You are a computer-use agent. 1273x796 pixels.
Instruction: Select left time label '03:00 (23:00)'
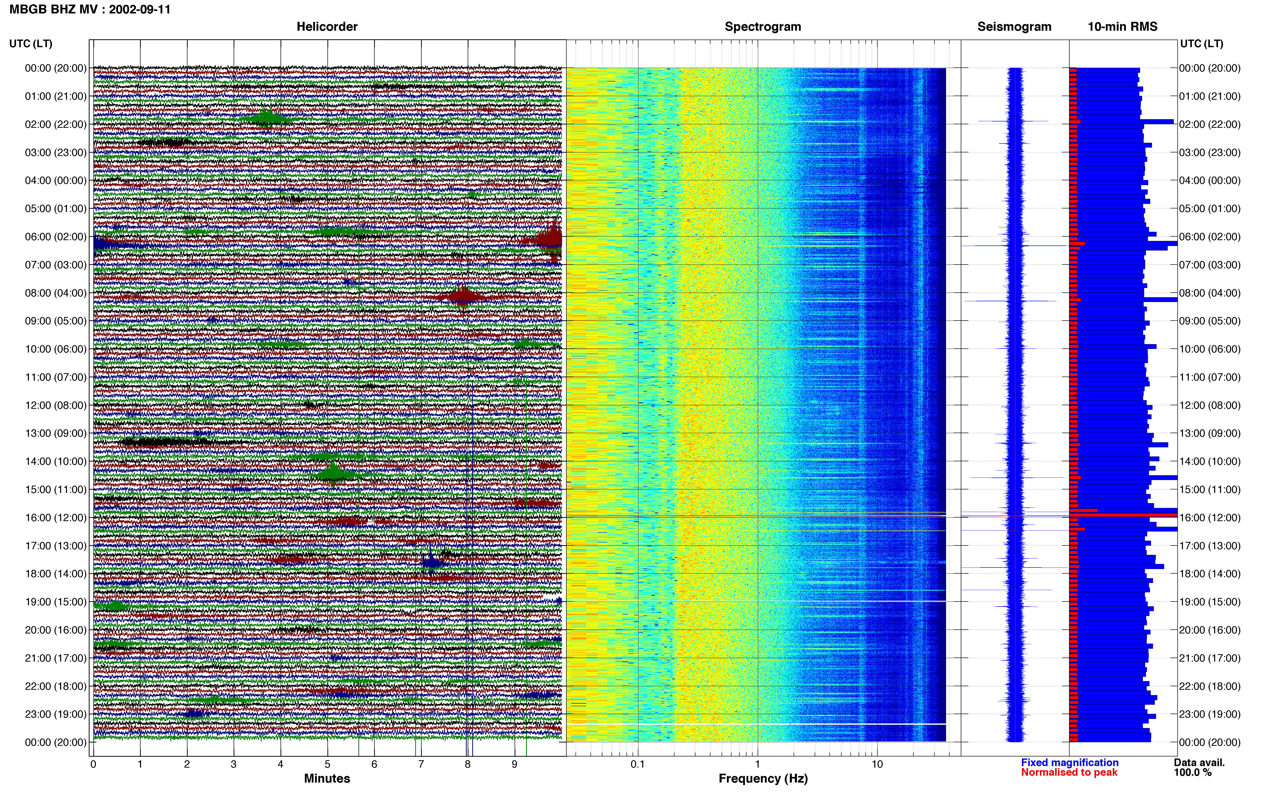tap(56, 153)
